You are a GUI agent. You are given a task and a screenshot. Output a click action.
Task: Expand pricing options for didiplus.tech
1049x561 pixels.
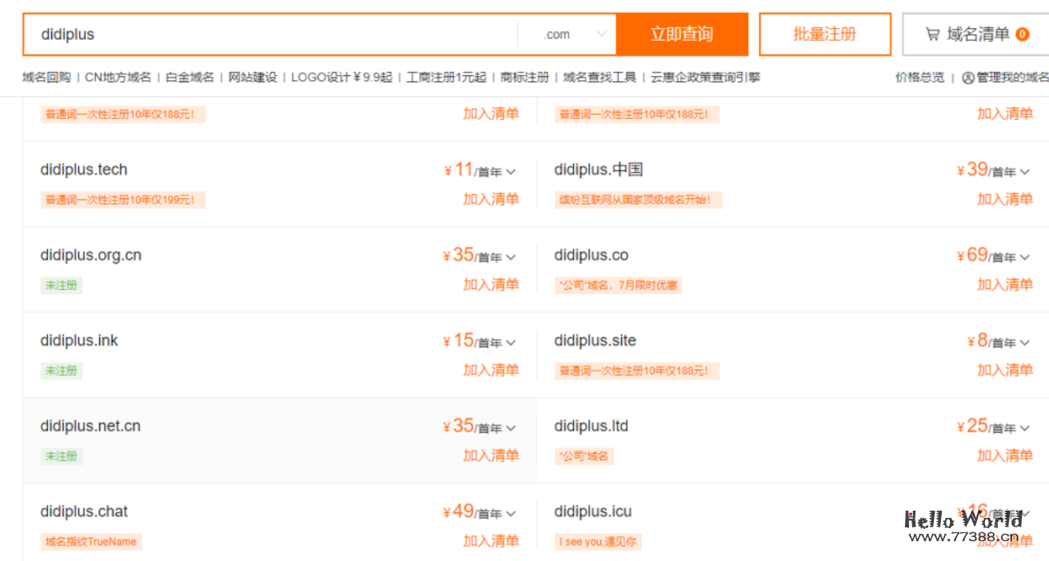[512, 171]
